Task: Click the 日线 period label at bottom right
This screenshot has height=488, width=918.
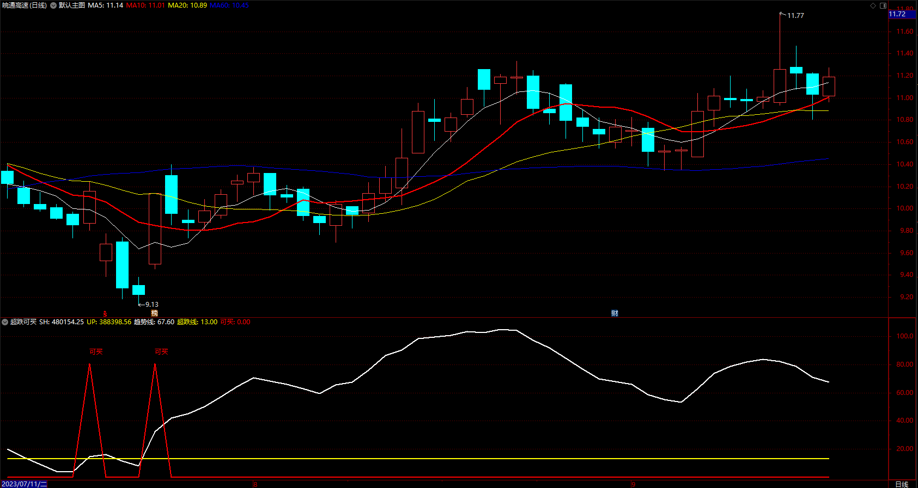Action: point(902,484)
